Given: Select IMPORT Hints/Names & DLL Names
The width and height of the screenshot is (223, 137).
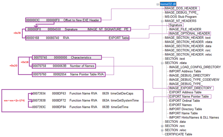Looking at the screenshot, I should 194,117.
